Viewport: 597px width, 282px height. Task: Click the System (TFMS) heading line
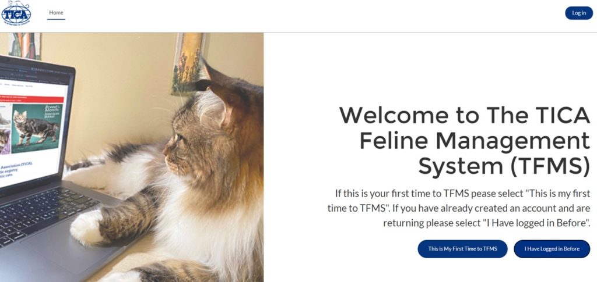click(x=504, y=166)
